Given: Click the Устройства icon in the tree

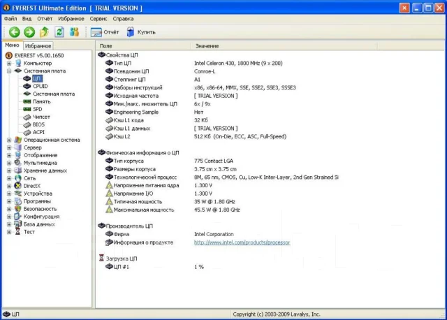Looking at the screenshot, I should pyautogui.click(x=18, y=194).
